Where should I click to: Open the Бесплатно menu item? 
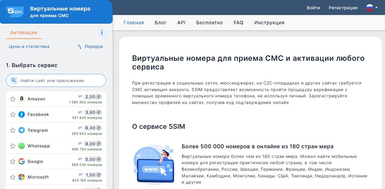point(210,23)
